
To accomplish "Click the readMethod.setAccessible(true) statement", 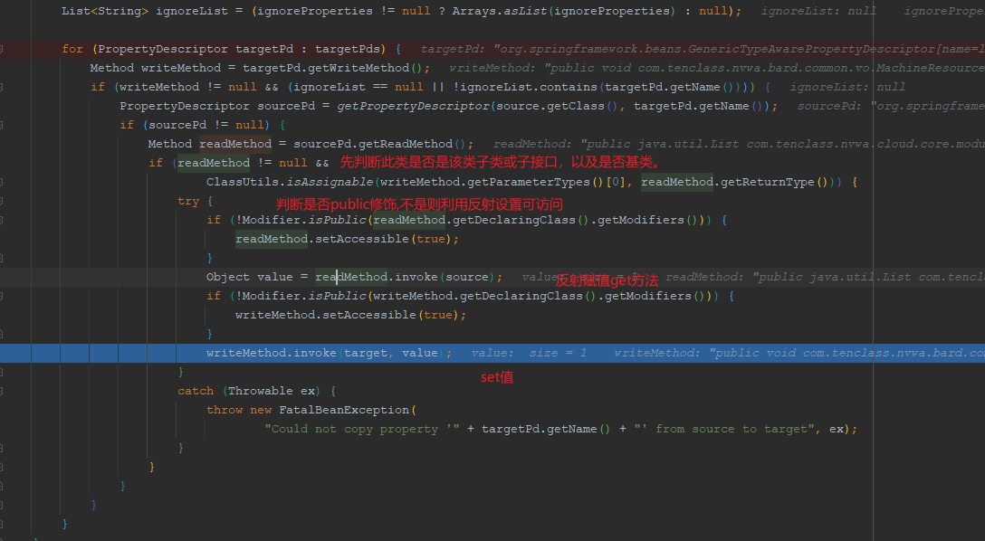I will [347, 239].
